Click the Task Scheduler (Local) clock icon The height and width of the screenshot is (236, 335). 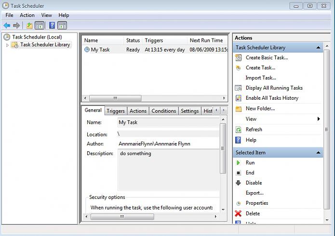[7, 37]
